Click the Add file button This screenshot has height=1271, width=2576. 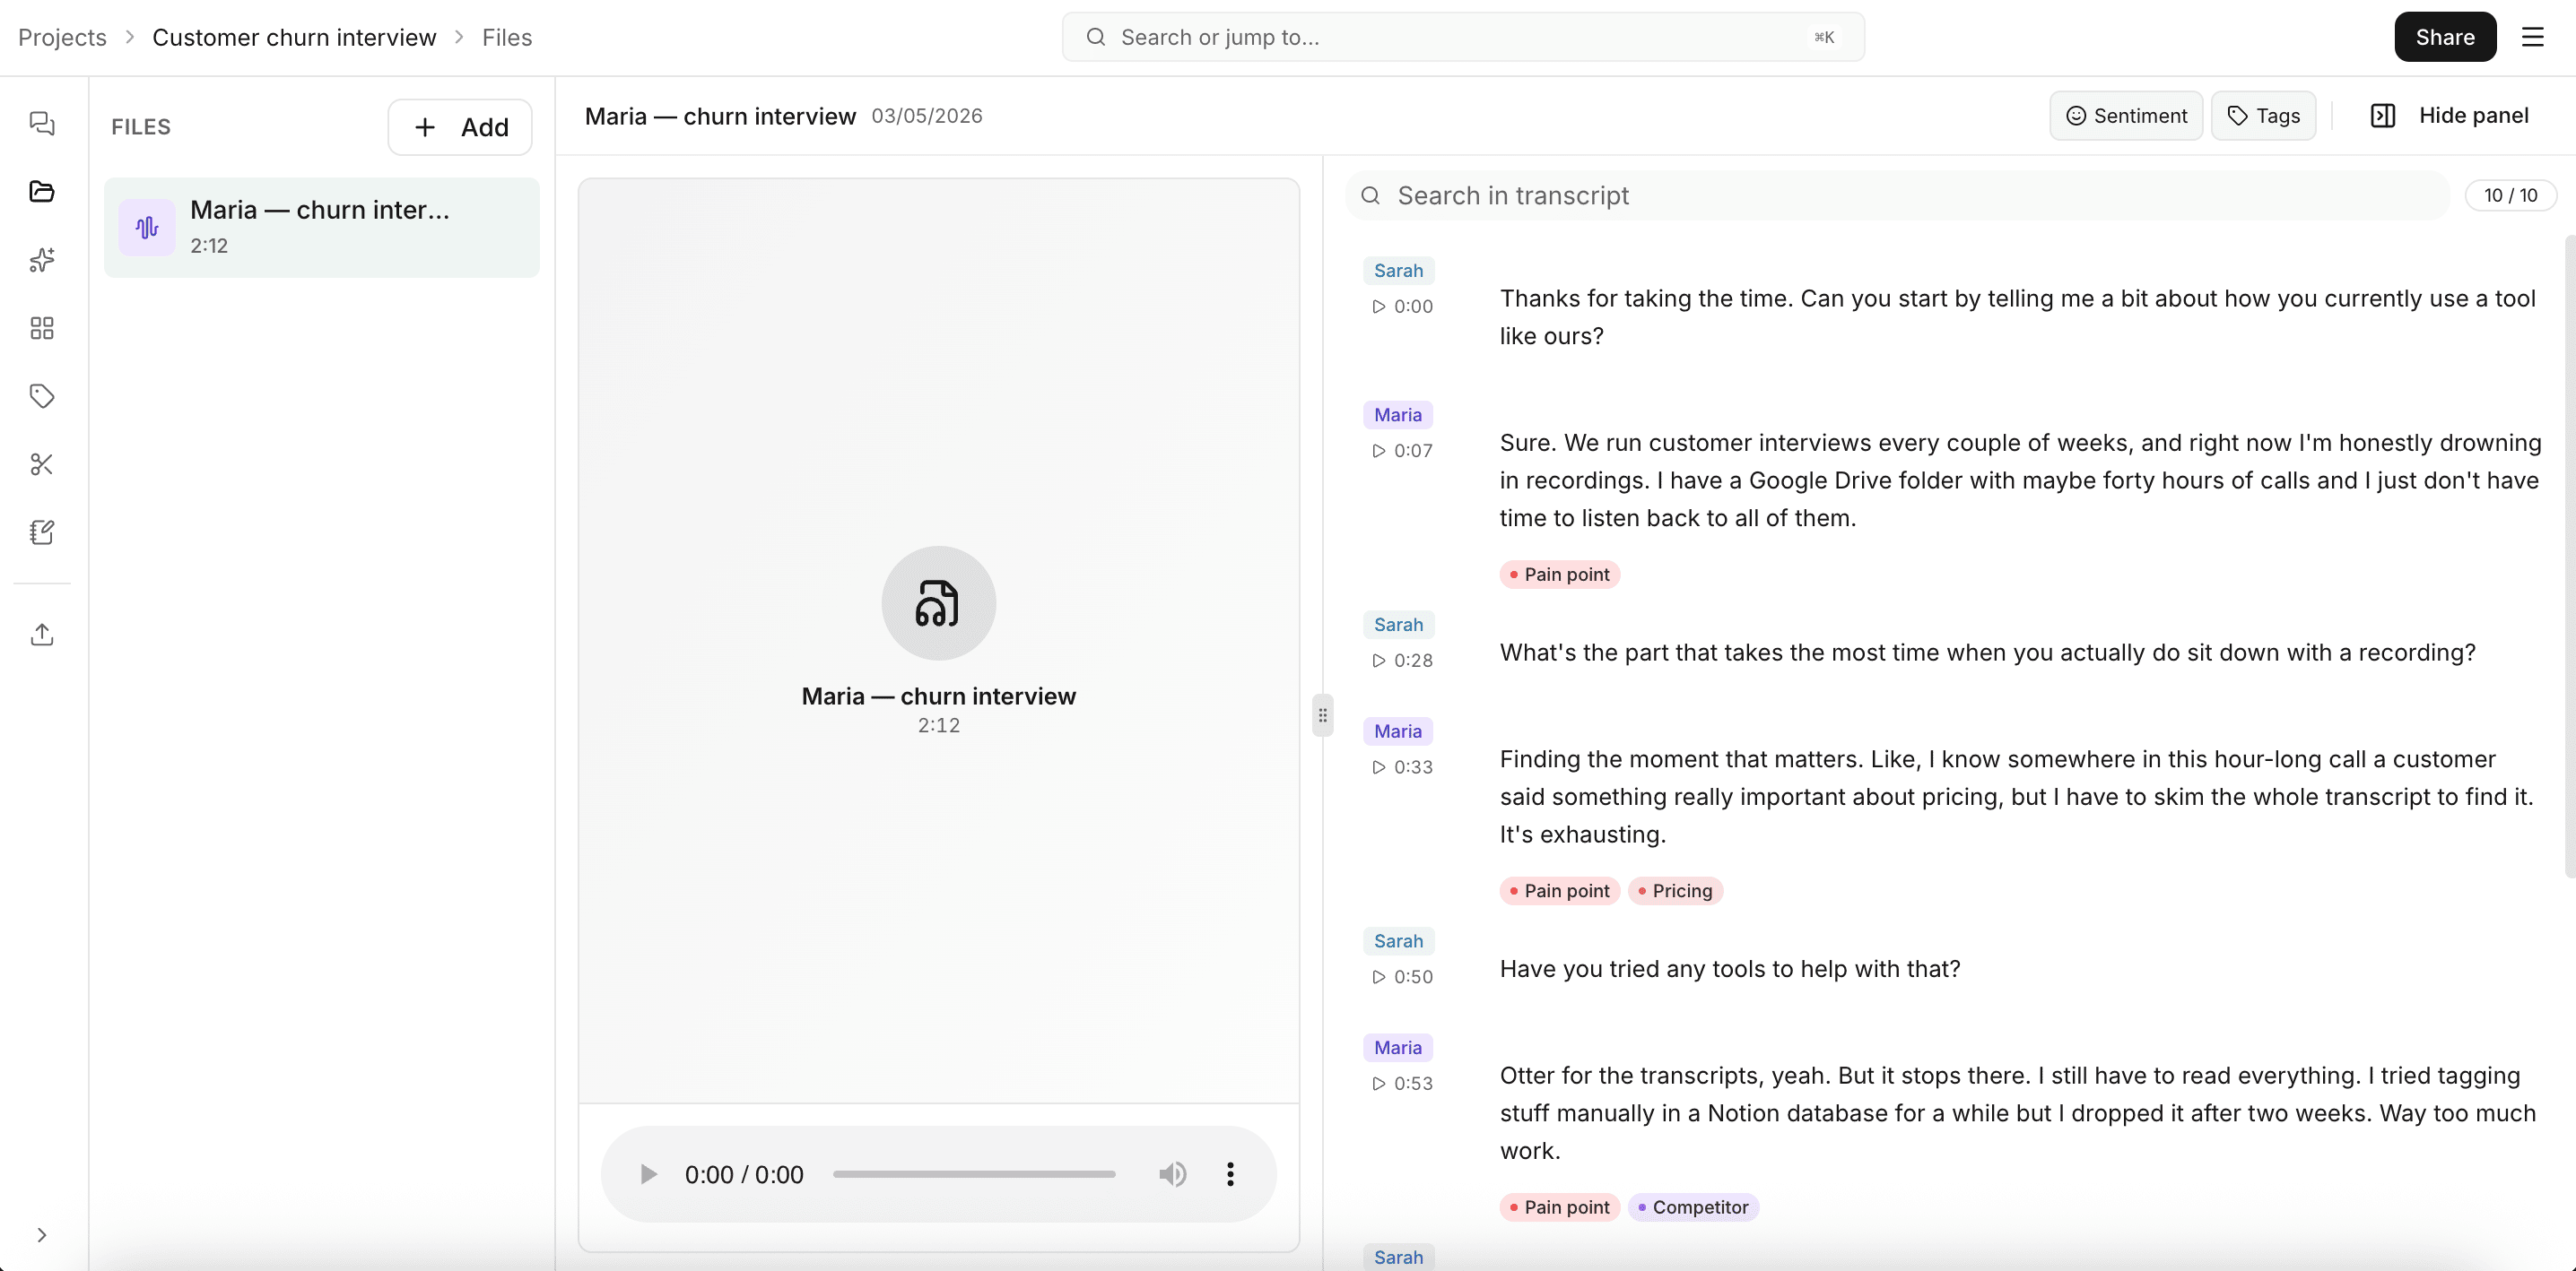point(460,127)
